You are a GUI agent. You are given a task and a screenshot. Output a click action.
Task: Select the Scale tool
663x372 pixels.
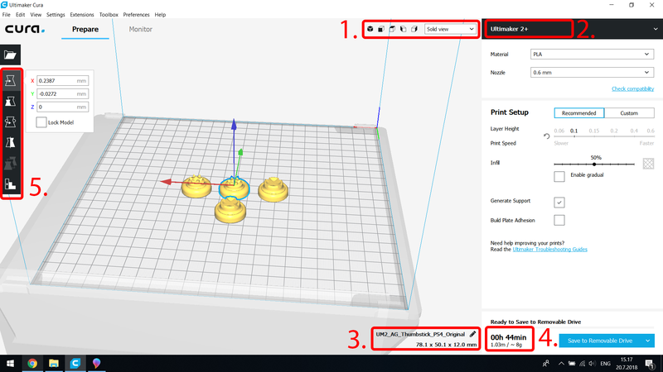[11, 101]
